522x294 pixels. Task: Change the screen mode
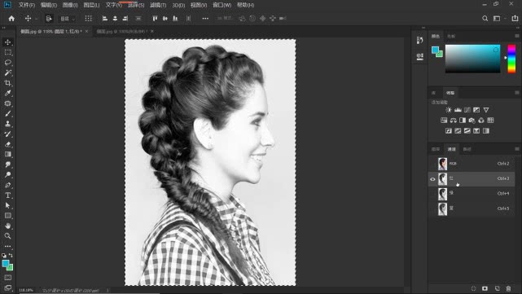coord(7,287)
